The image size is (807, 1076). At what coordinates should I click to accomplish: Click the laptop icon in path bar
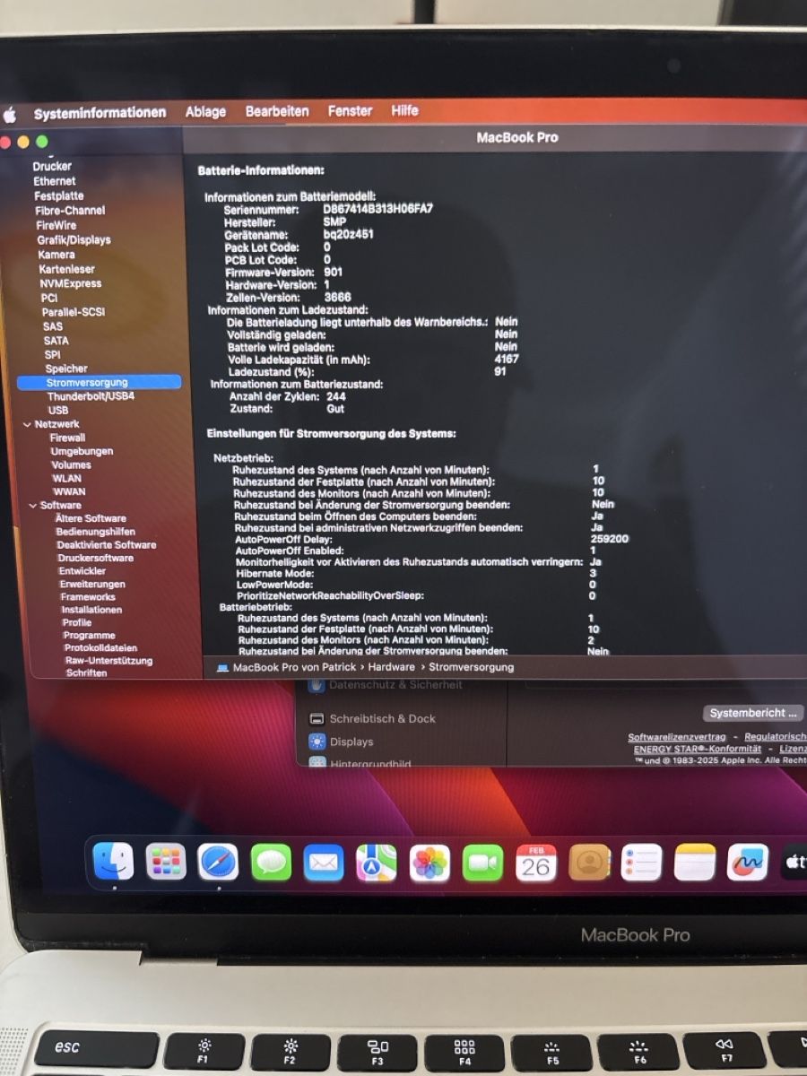point(221,667)
